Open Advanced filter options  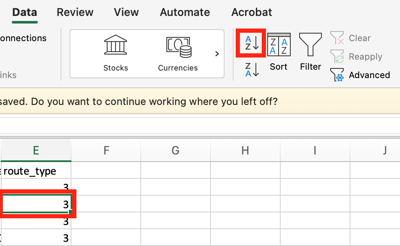(360, 75)
